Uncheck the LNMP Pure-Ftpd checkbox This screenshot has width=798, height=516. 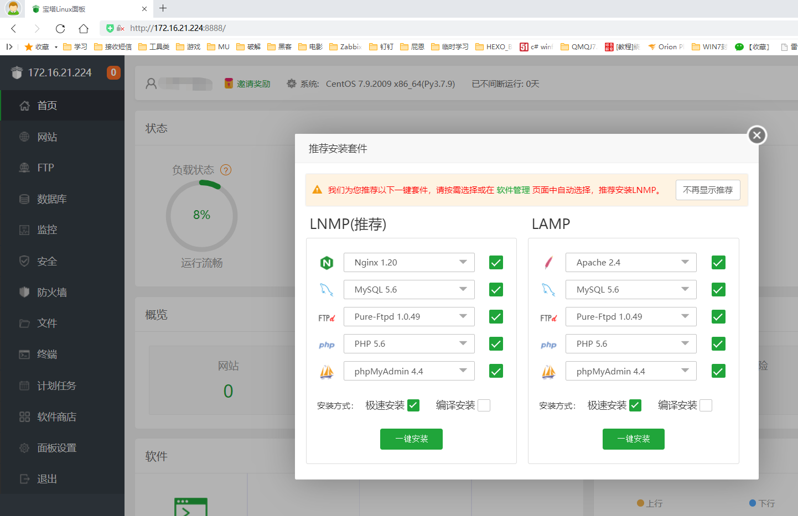click(496, 317)
